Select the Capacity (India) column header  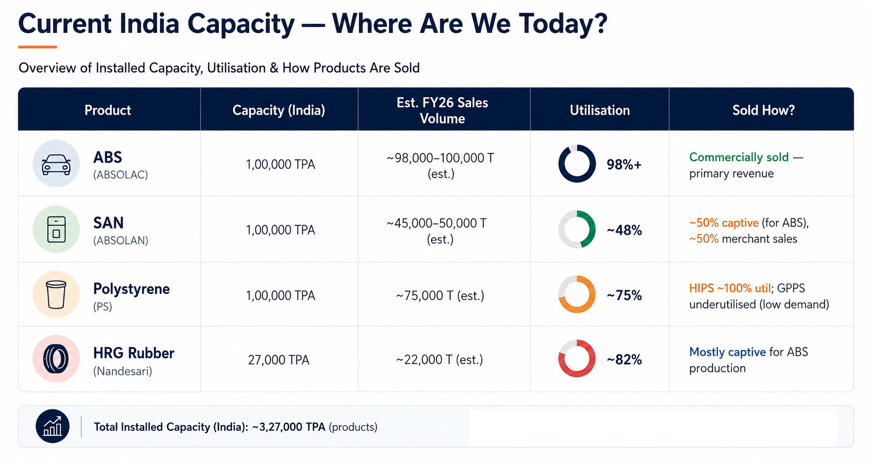(x=279, y=110)
